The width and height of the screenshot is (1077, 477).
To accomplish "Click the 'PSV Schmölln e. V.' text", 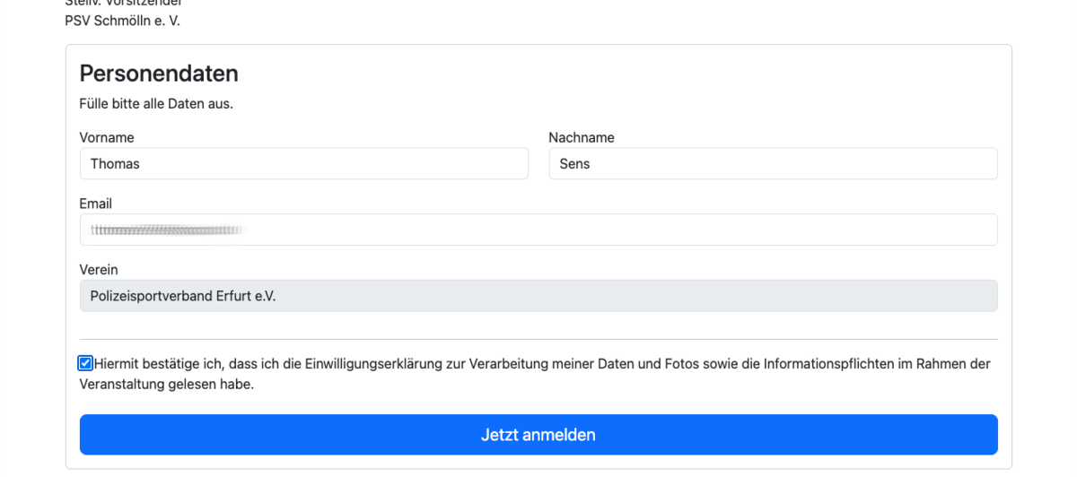I will click(123, 21).
